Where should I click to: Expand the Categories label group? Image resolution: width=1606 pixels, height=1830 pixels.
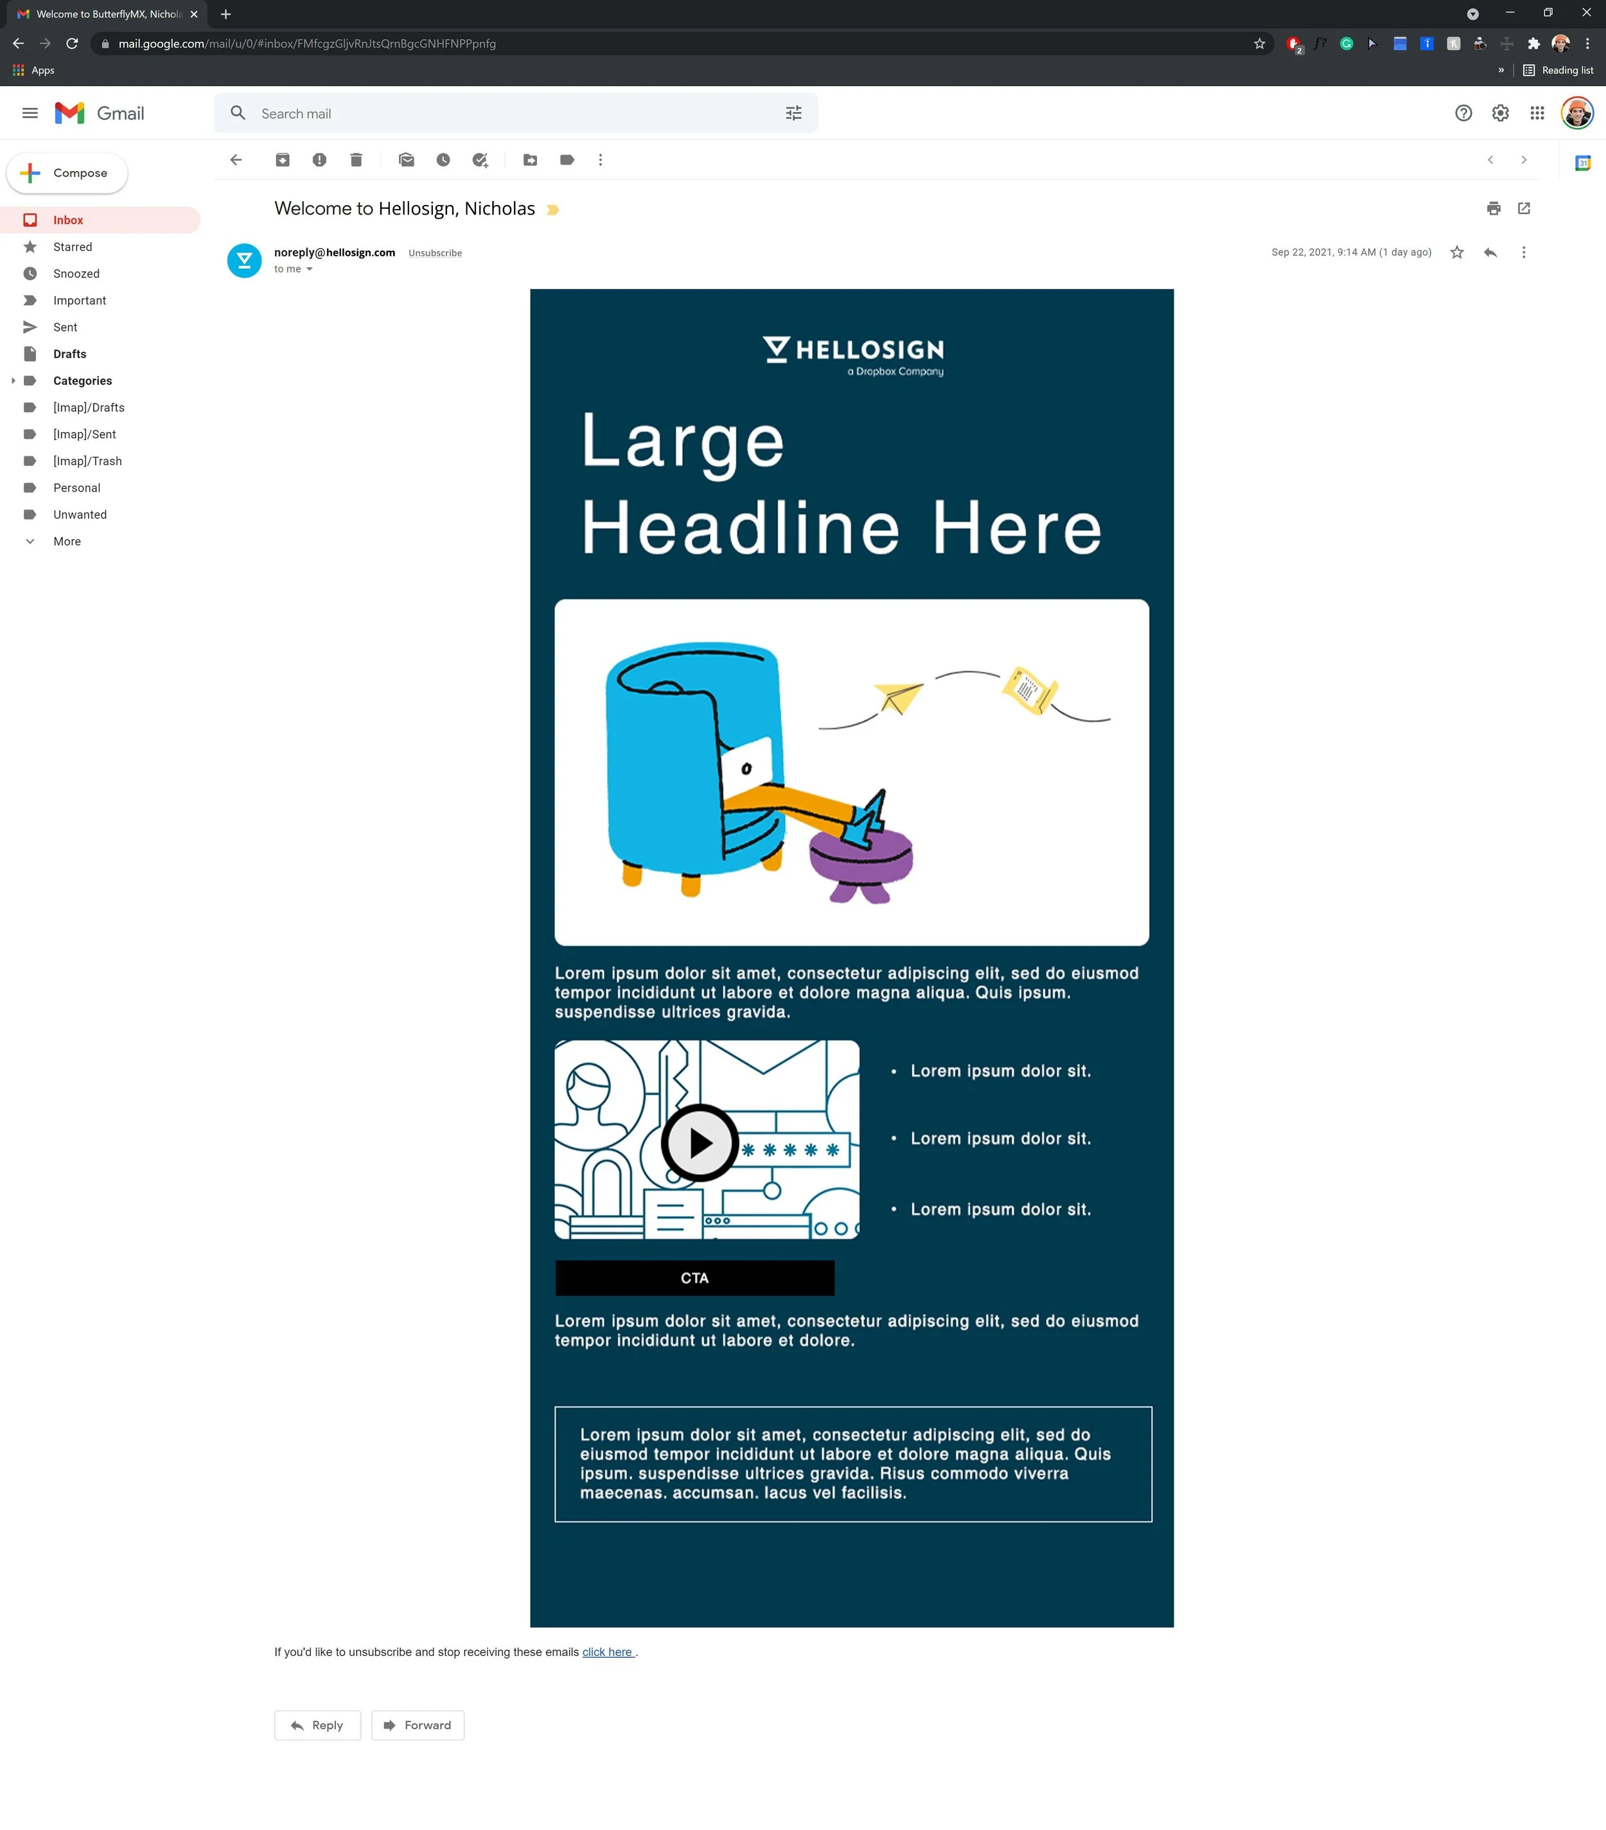point(13,380)
